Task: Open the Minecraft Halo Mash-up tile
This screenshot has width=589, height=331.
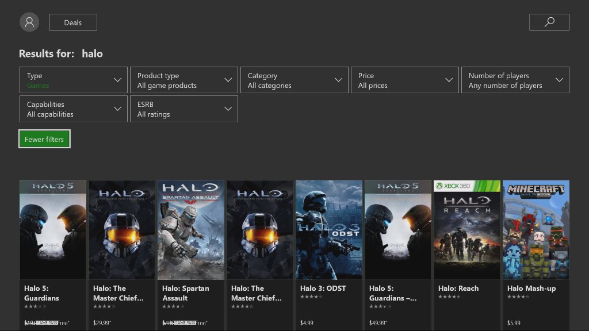Action: [x=536, y=230]
